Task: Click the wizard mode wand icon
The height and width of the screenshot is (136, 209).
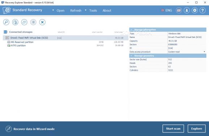Action: (x=9, y=129)
